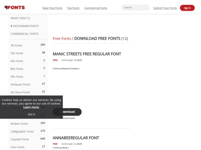Open Annabeeregular Font title
Image resolution: width=201 pixels, height=150 pixels.
tap(76, 138)
